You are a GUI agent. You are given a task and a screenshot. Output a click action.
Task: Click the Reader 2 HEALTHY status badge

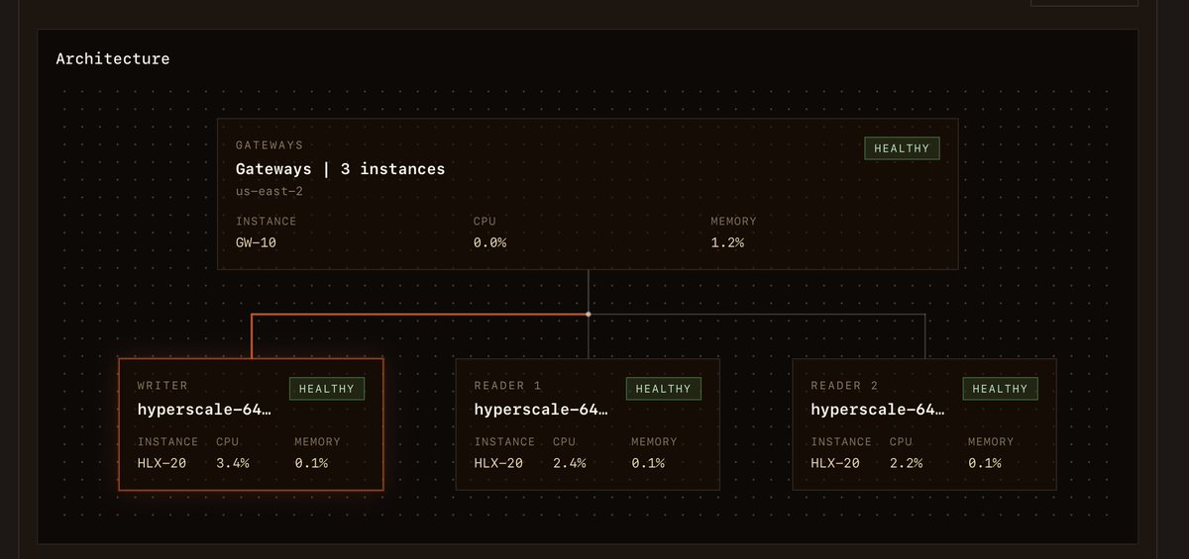[x=1001, y=389]
